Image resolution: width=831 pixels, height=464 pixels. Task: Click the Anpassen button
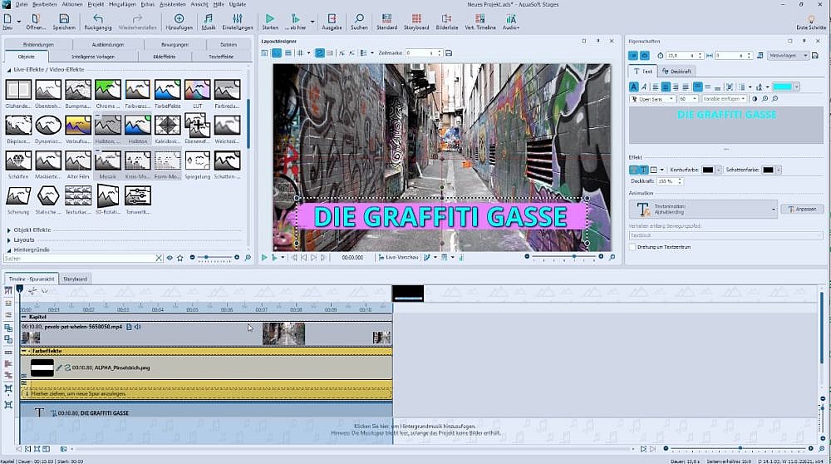point(802,209)
